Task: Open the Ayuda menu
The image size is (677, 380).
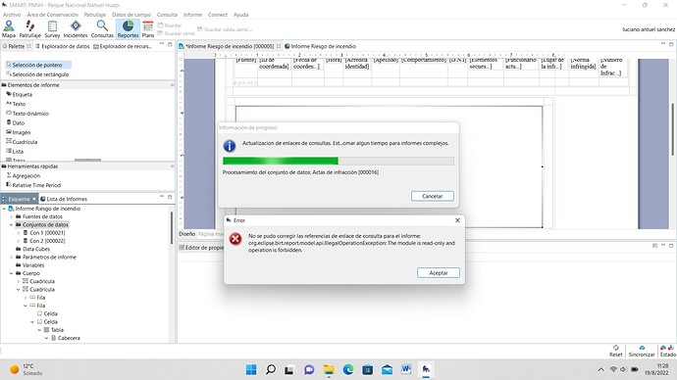Action: [241, 15]
